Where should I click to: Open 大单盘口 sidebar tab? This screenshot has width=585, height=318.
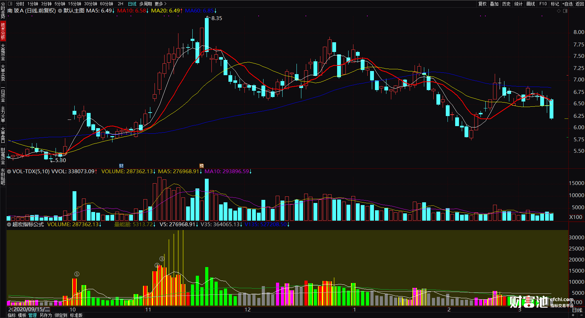[x=3, y=135]
